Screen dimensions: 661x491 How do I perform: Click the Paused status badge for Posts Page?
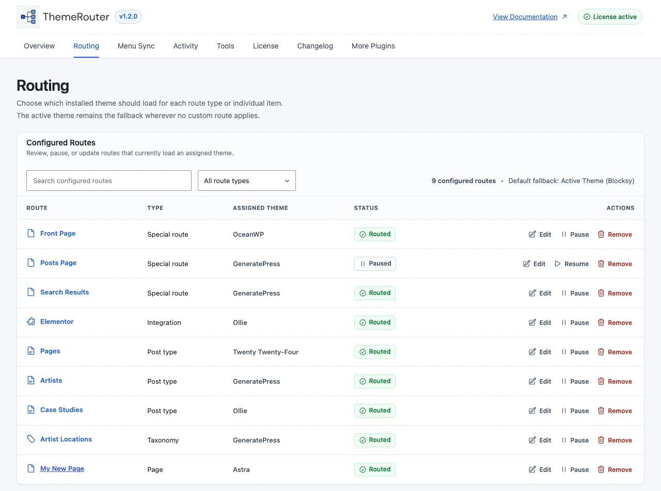point(375,264)
